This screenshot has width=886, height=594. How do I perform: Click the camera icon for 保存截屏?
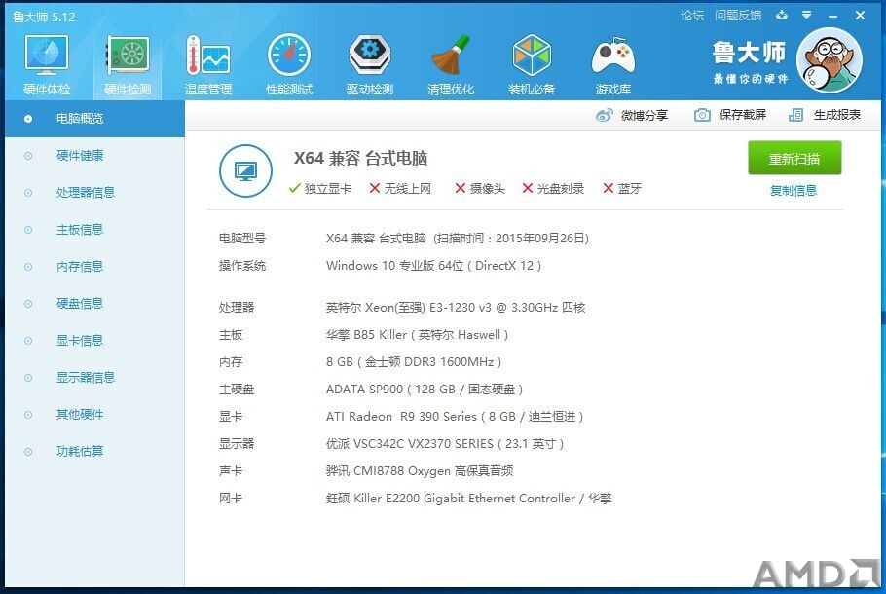coord(702,115)
